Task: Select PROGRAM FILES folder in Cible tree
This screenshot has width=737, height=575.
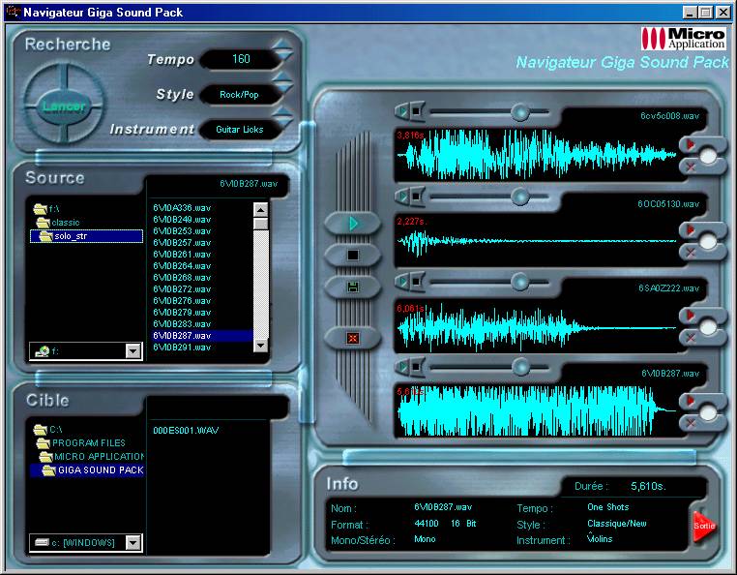Action: 81,442
